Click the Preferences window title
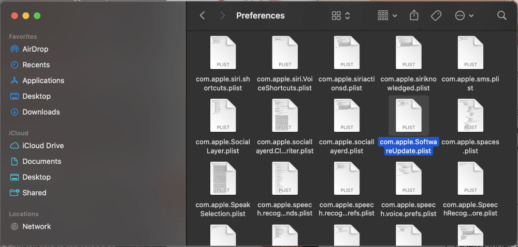 pos(261,16)
